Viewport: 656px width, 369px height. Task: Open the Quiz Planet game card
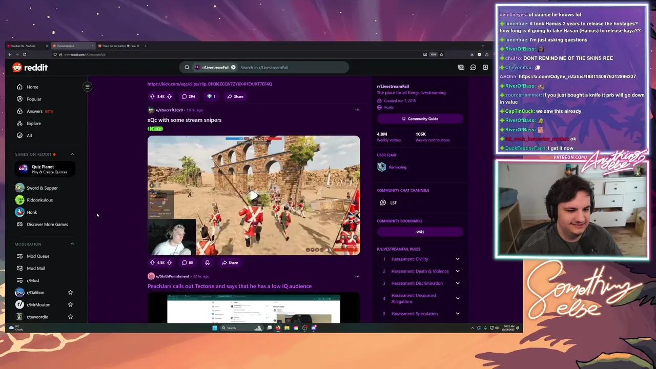[45, 169]
